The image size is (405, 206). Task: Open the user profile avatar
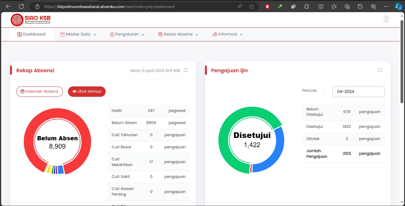point(386,19)
